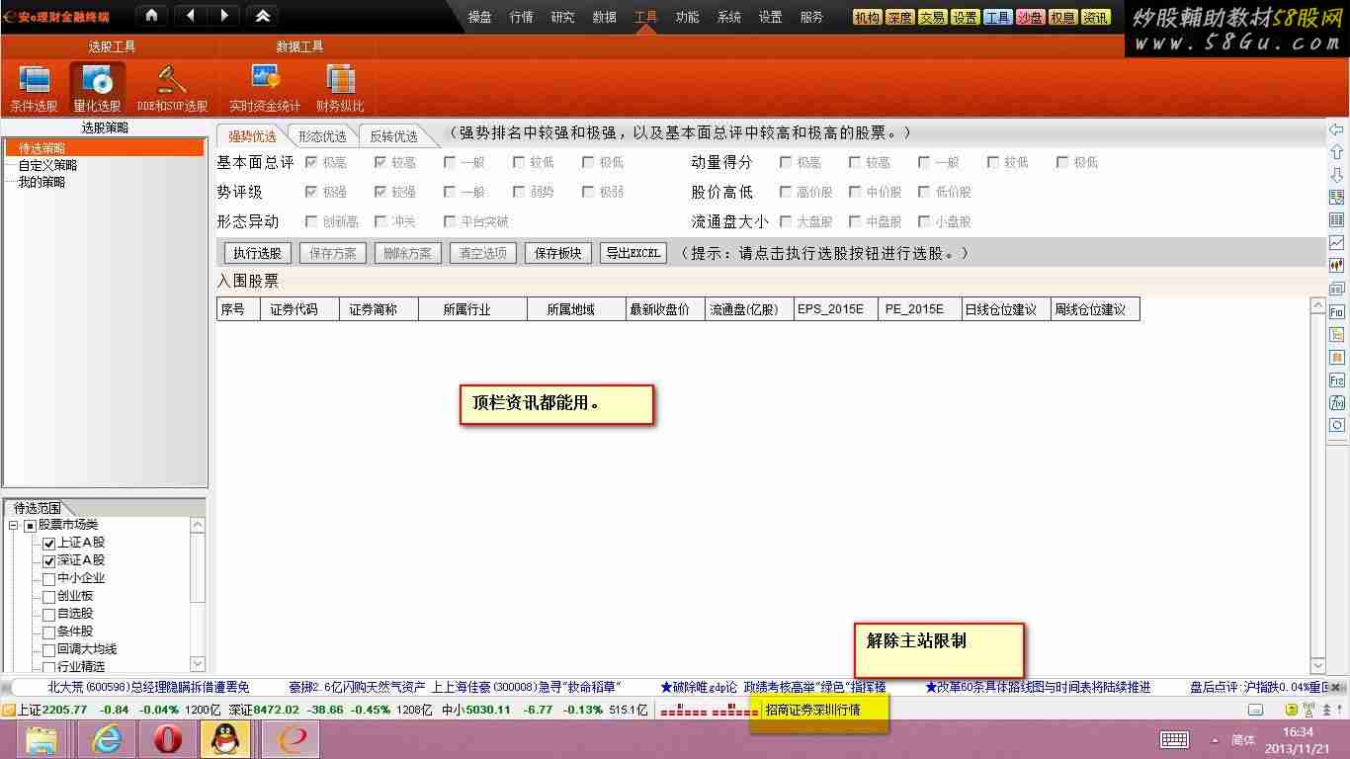Toggle 上证A股 checkbox
1350x759 pixels.
click(48, 544)
